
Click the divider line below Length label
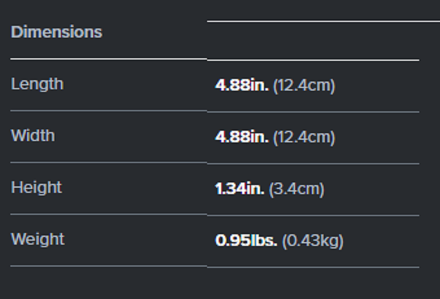[108, 111]
